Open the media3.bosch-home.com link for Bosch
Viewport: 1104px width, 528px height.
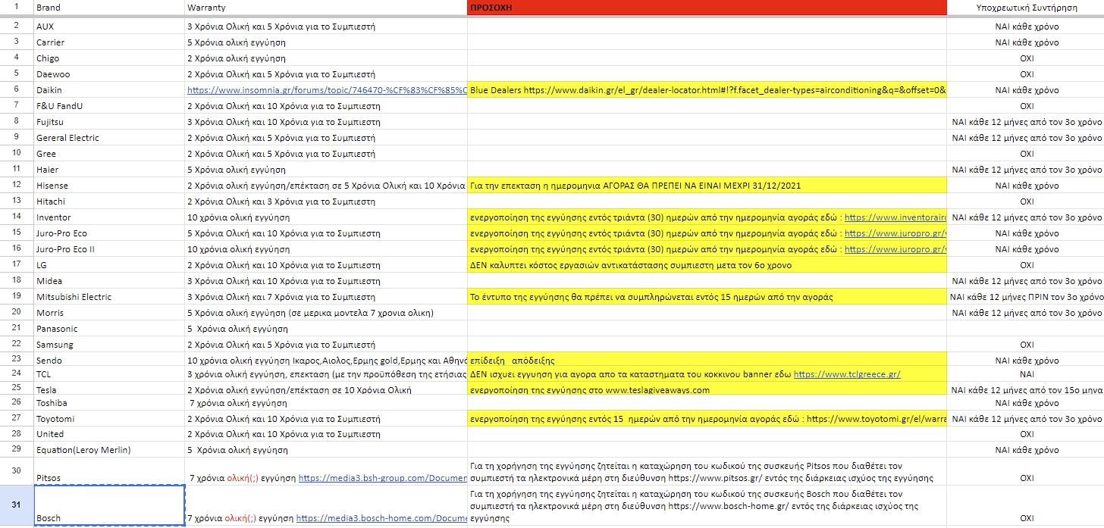coord(381,518)
